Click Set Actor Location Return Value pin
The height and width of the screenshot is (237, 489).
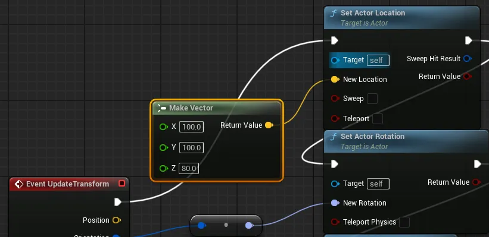pos(467,77)
